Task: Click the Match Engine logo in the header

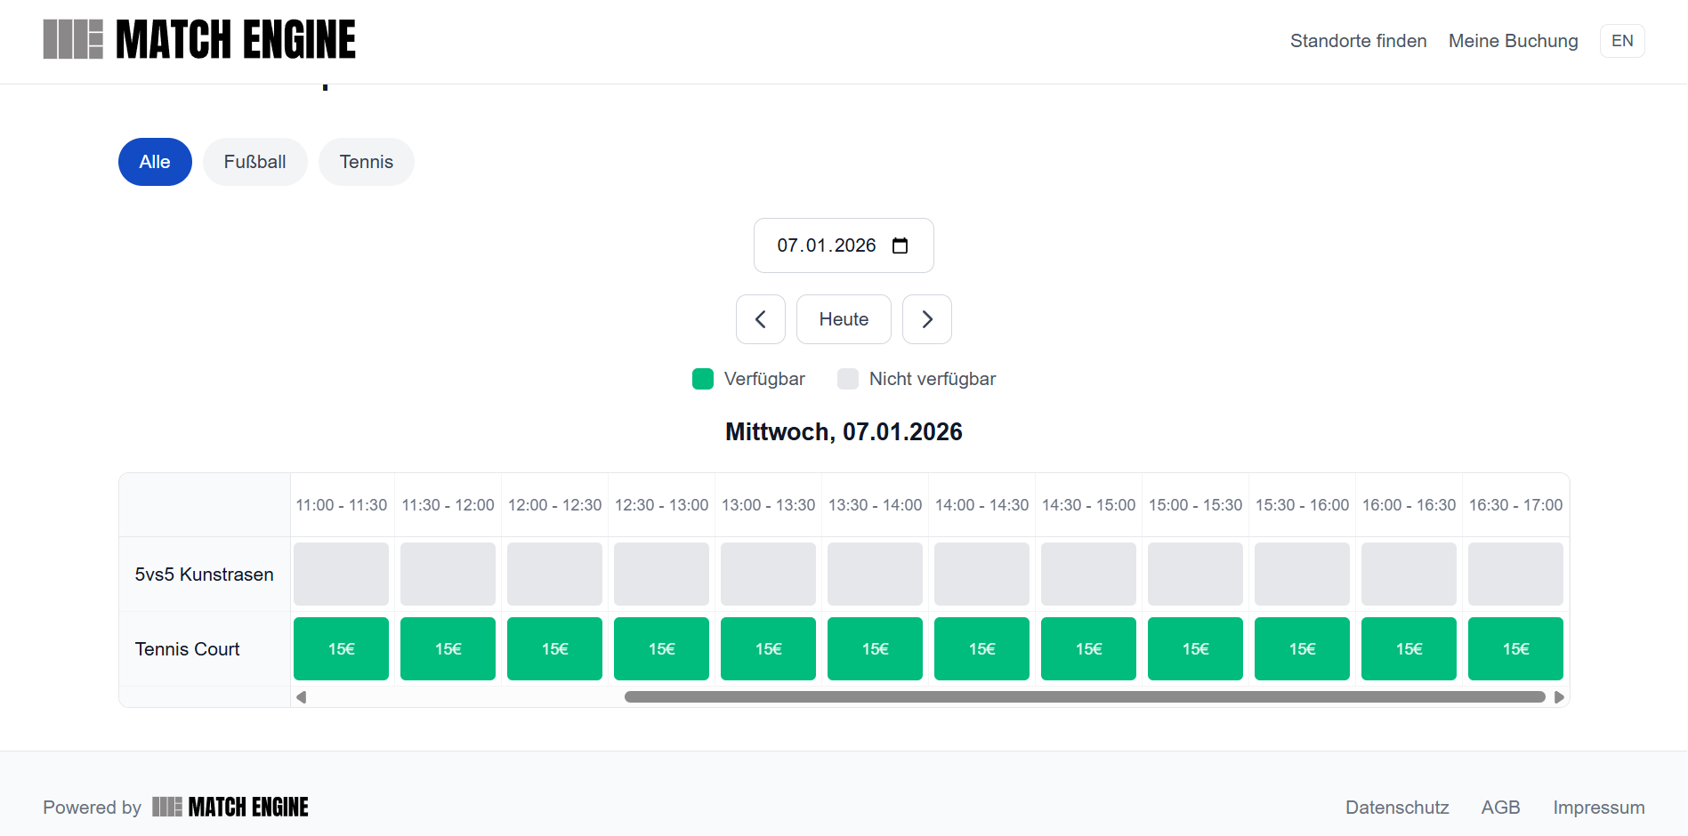Action: (x=198, y=39)
